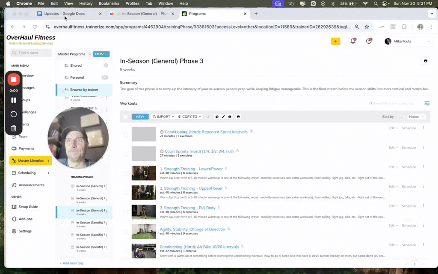Check the Court Sprints (Hard) checkbox
Image resolution: width=438 pixels, height=274 pixels.
pyautogui.click(x=126, y=154)
